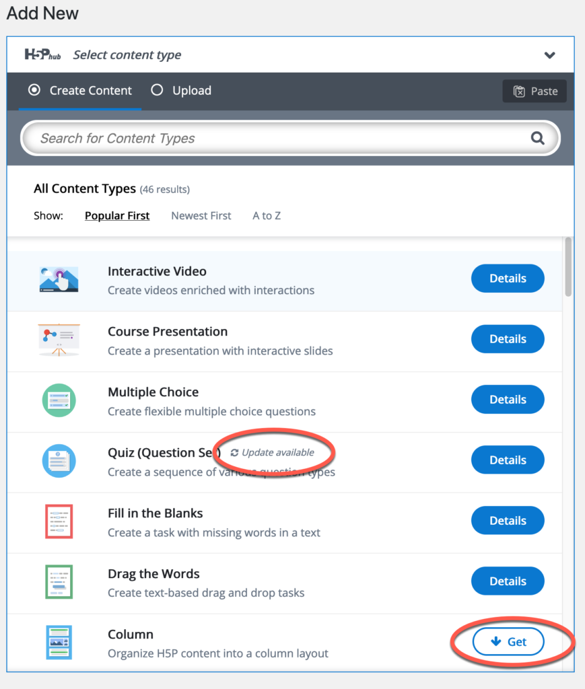Click the Multiple Choice green circle icon
Viewport: 585px width, 689px height.
point(59,400)
